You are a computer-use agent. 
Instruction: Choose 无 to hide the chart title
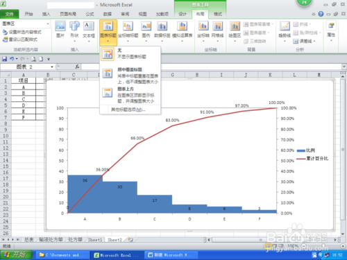pos(130,54)
